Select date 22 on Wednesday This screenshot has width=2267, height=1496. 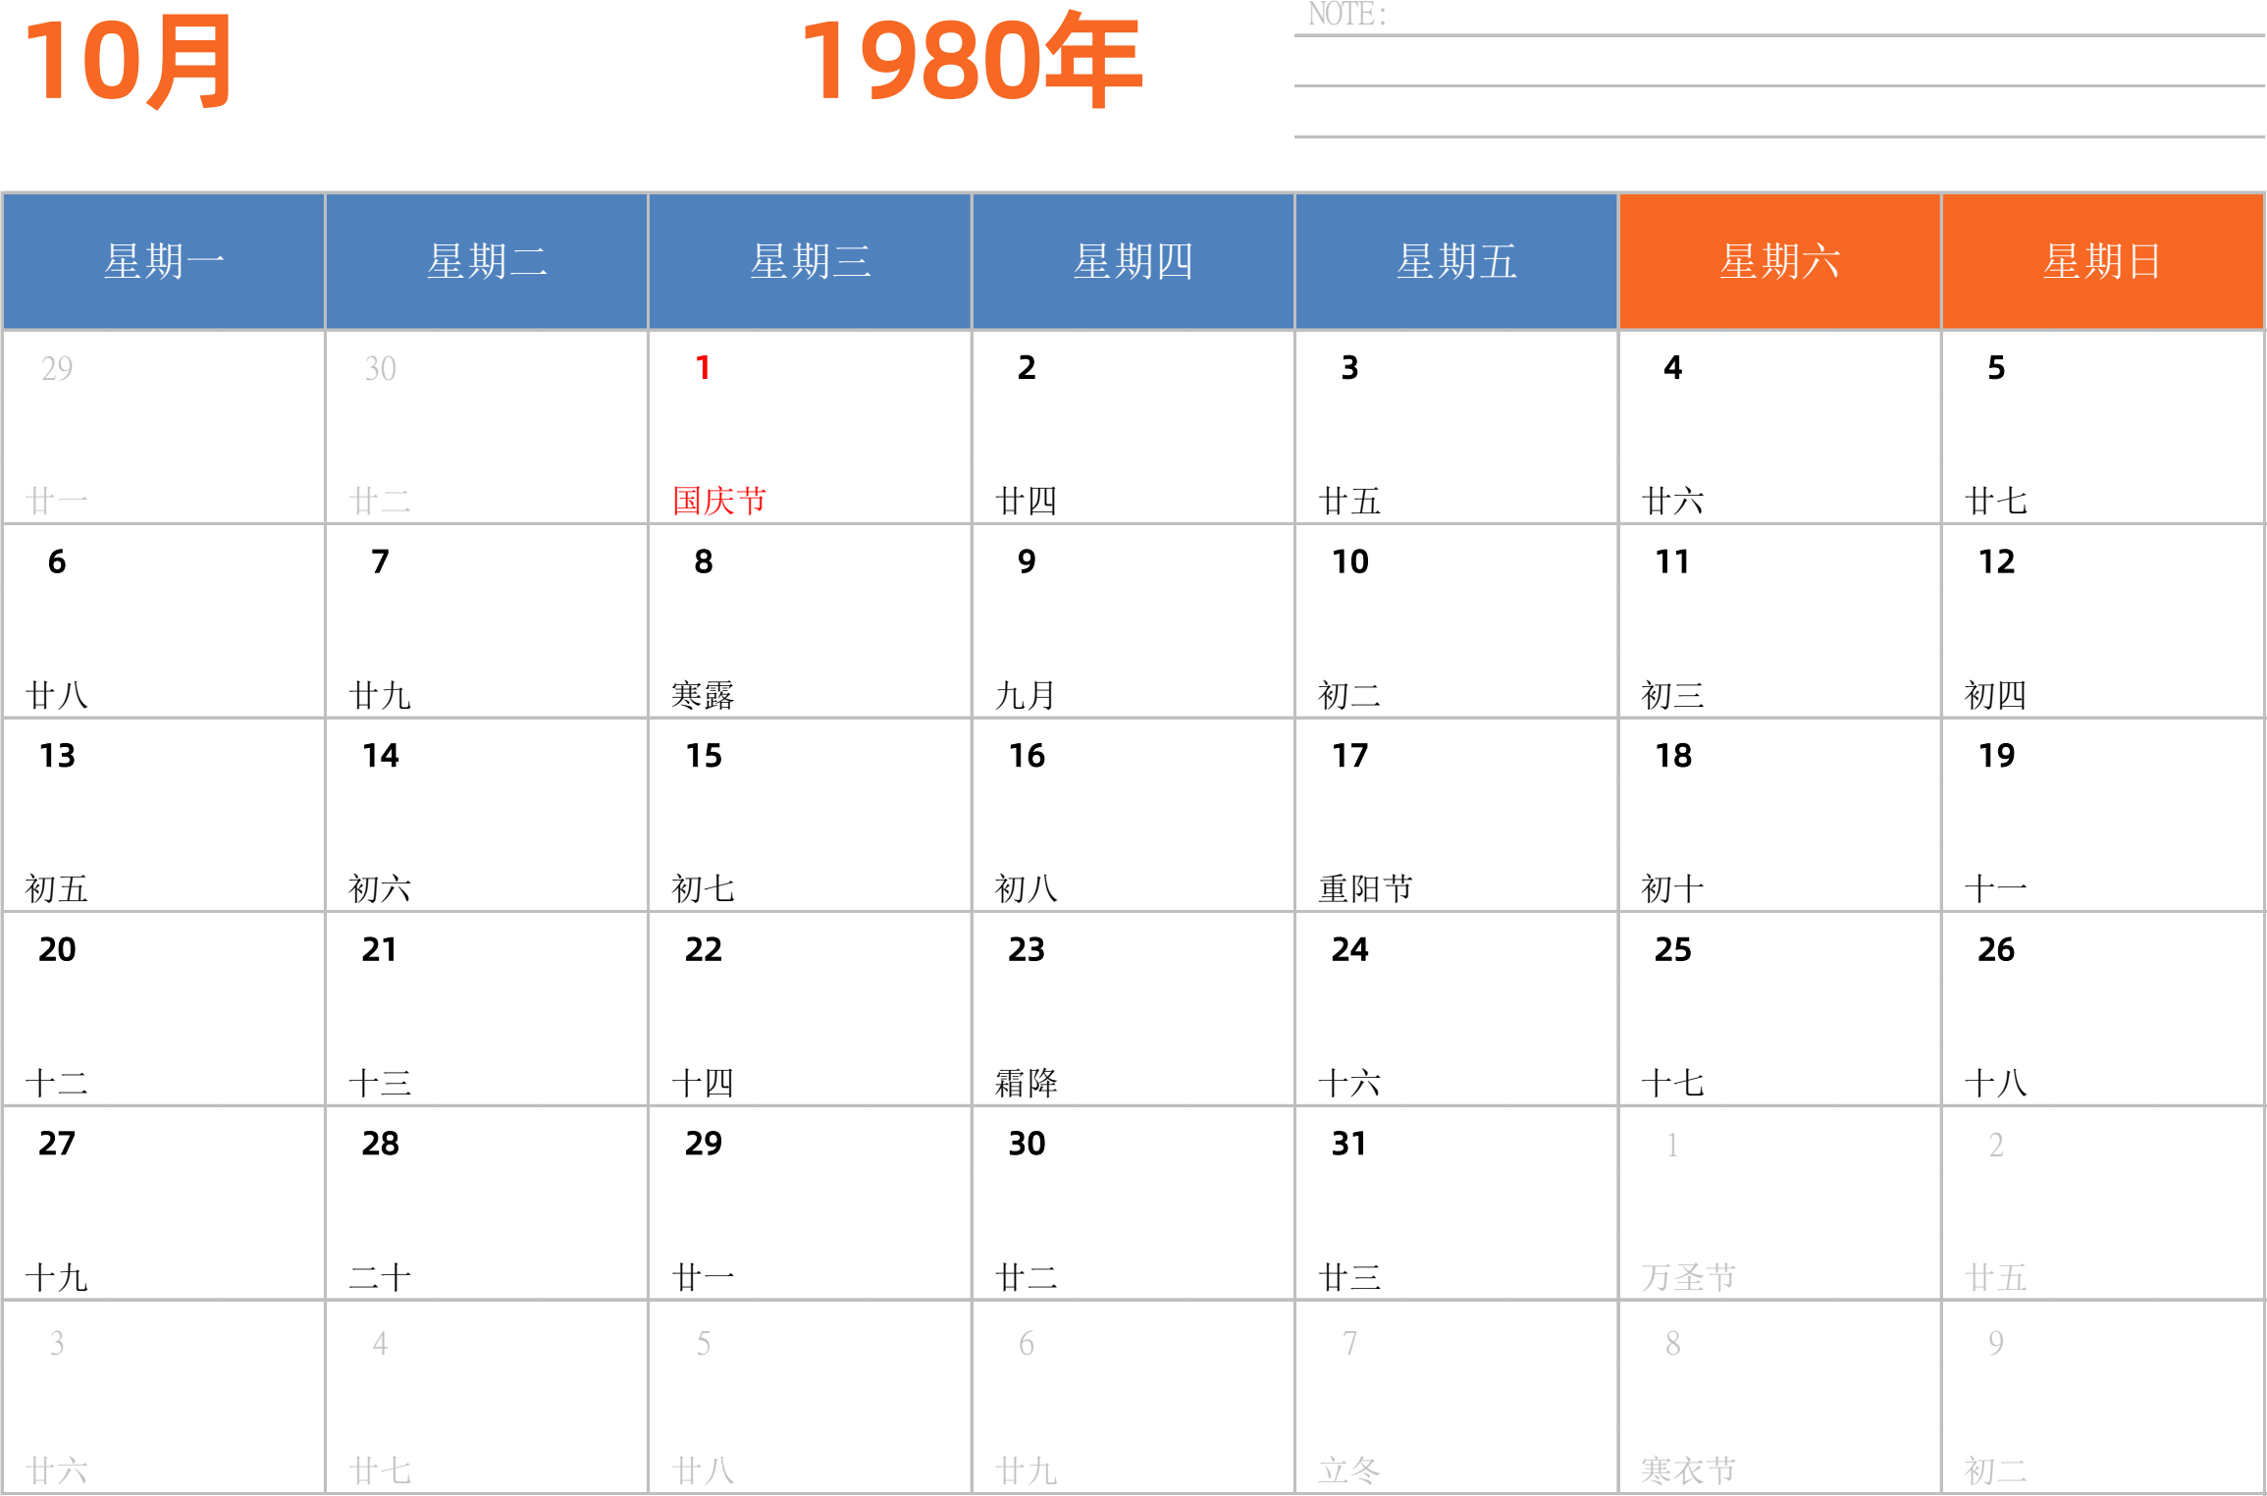click(703, 949)
